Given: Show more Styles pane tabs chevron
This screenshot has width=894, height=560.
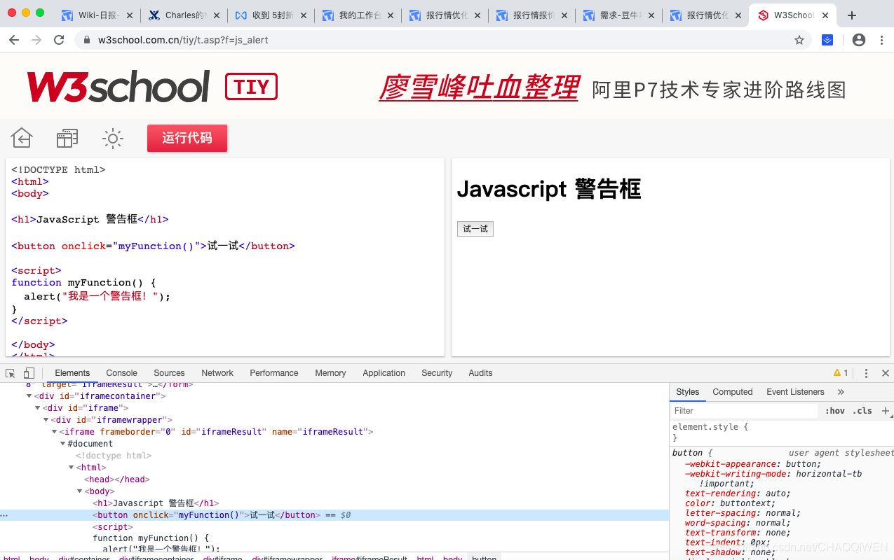Looking at the screenshot, I should tap(841, 392).
